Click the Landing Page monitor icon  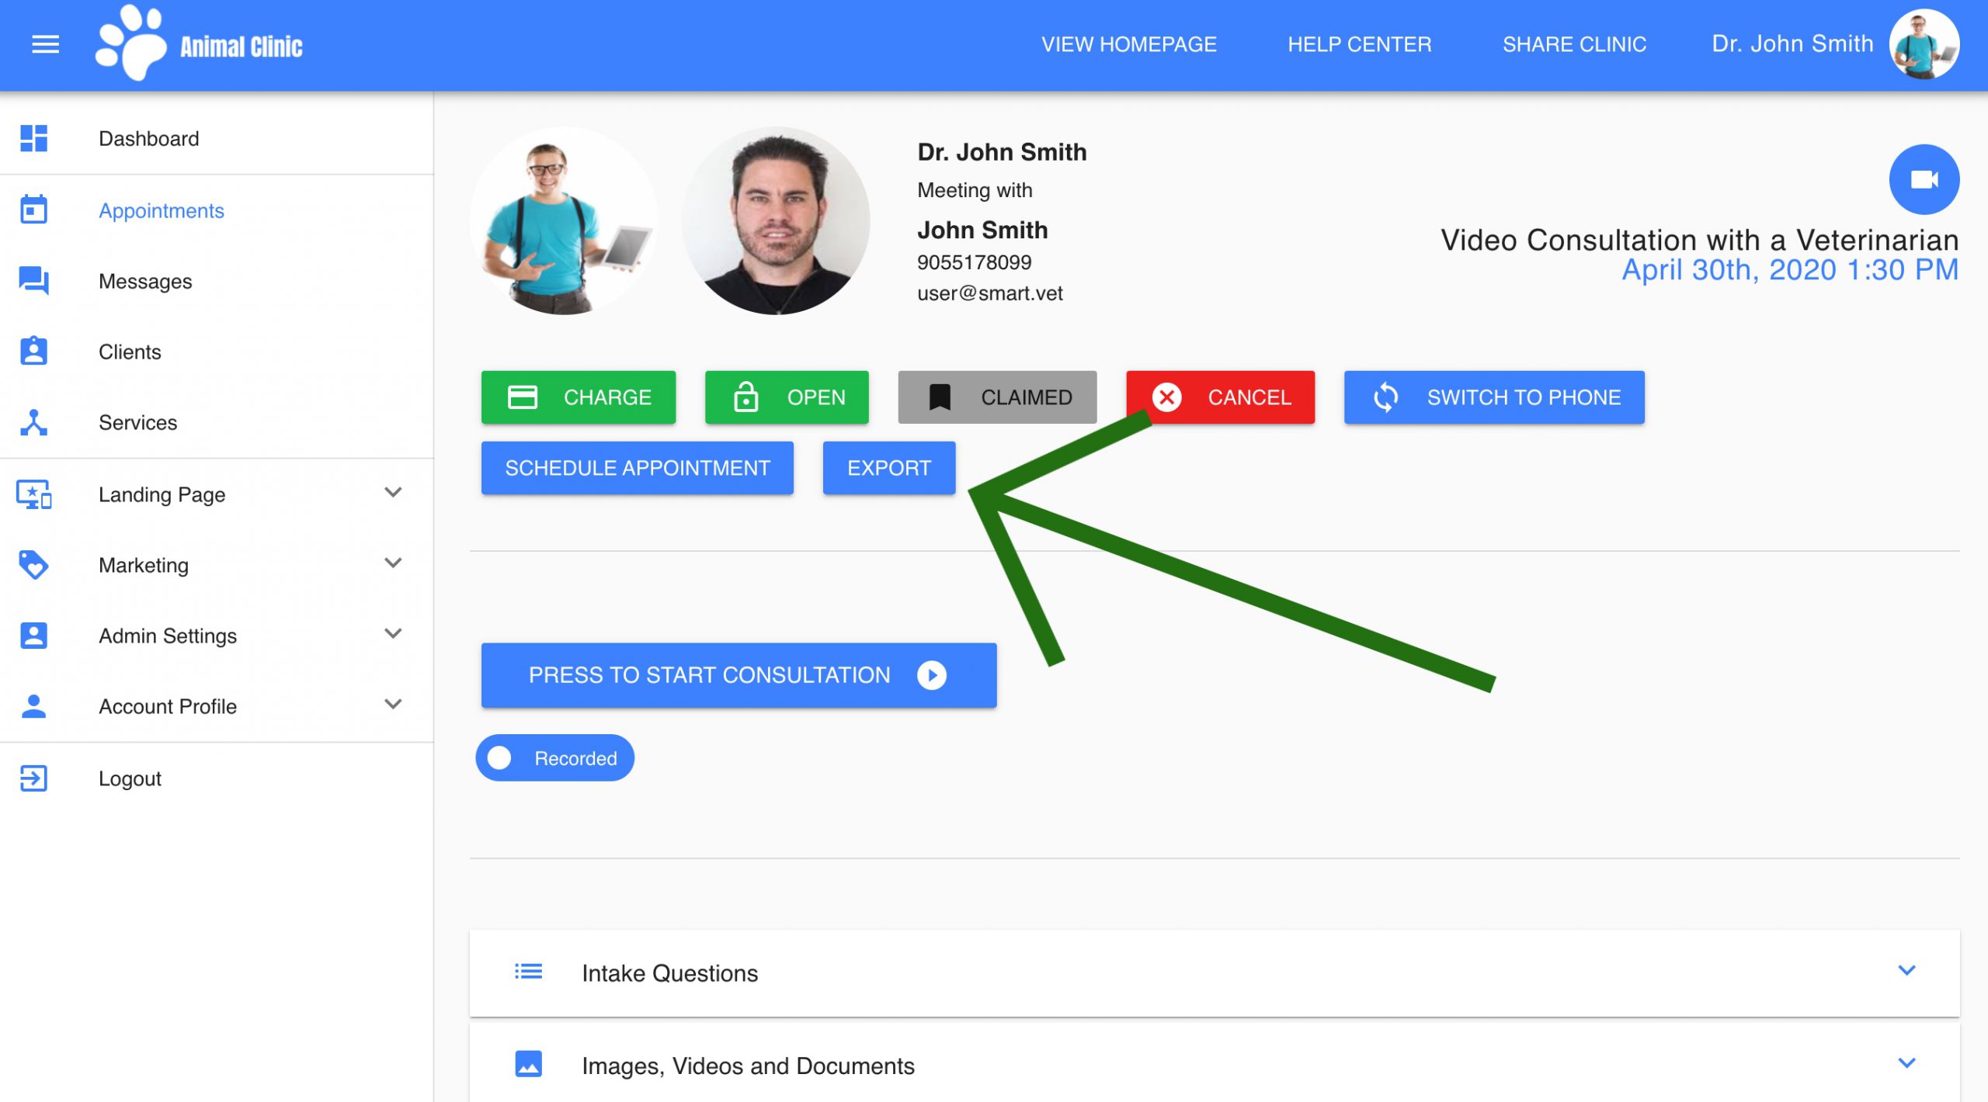click(x=33, y=494)
